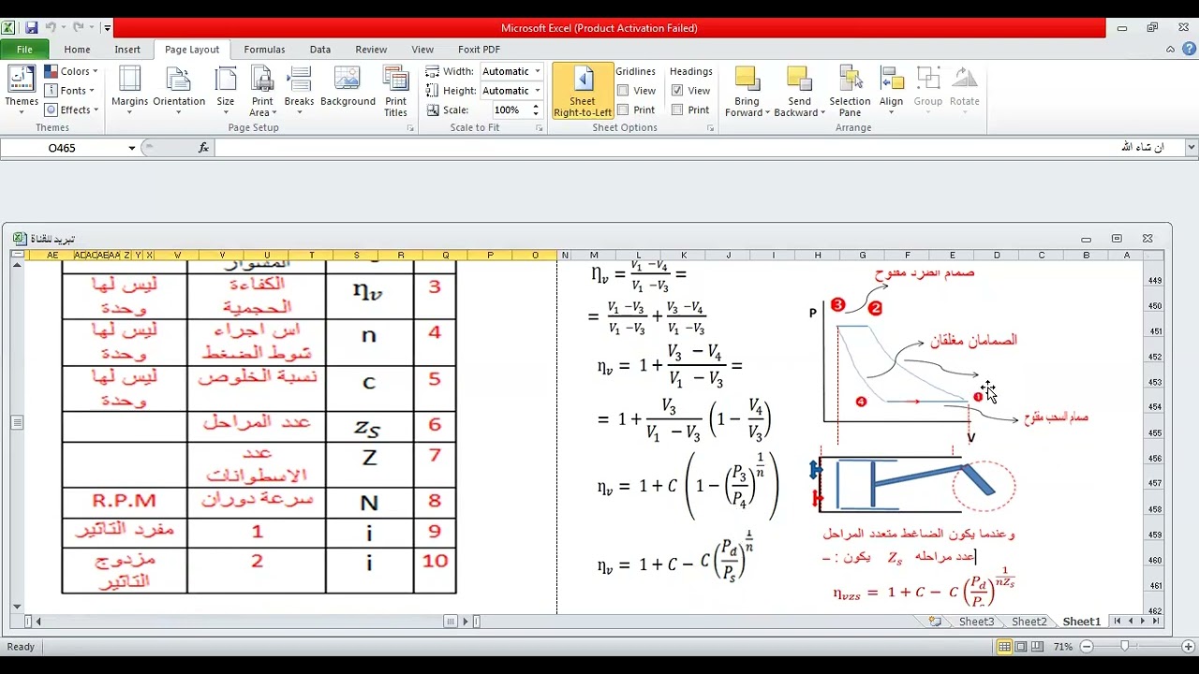Open the Scale to Fit dialog launcher
This screenshot has width=1199, height=674.
[540, 128]
